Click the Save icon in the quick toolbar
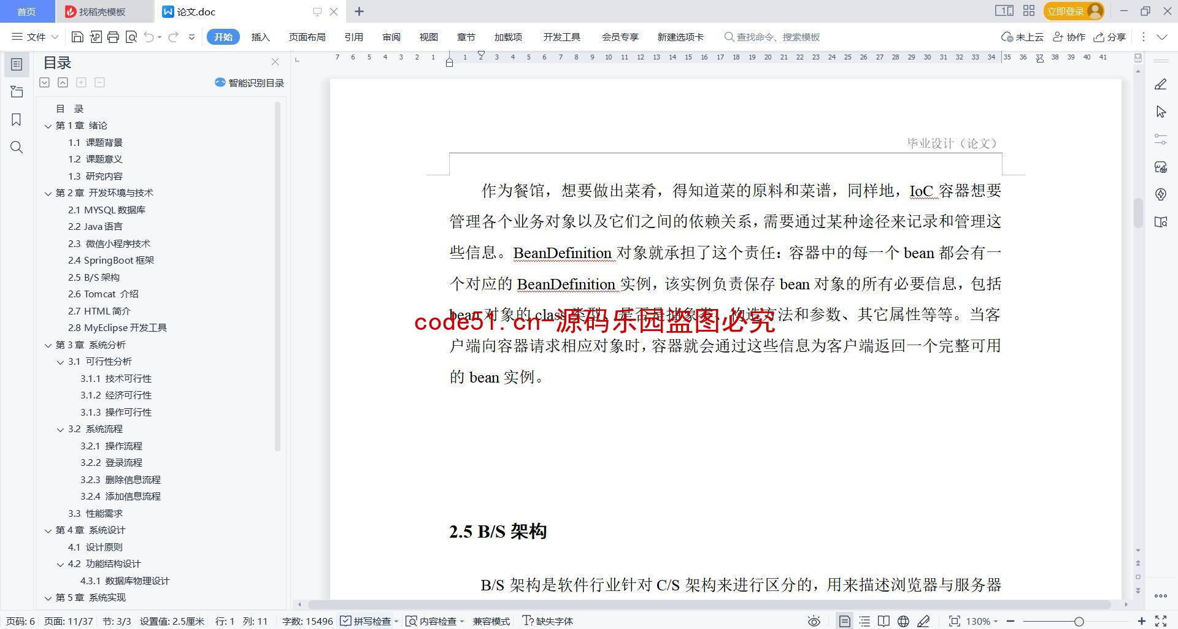 tap(77, 37)
